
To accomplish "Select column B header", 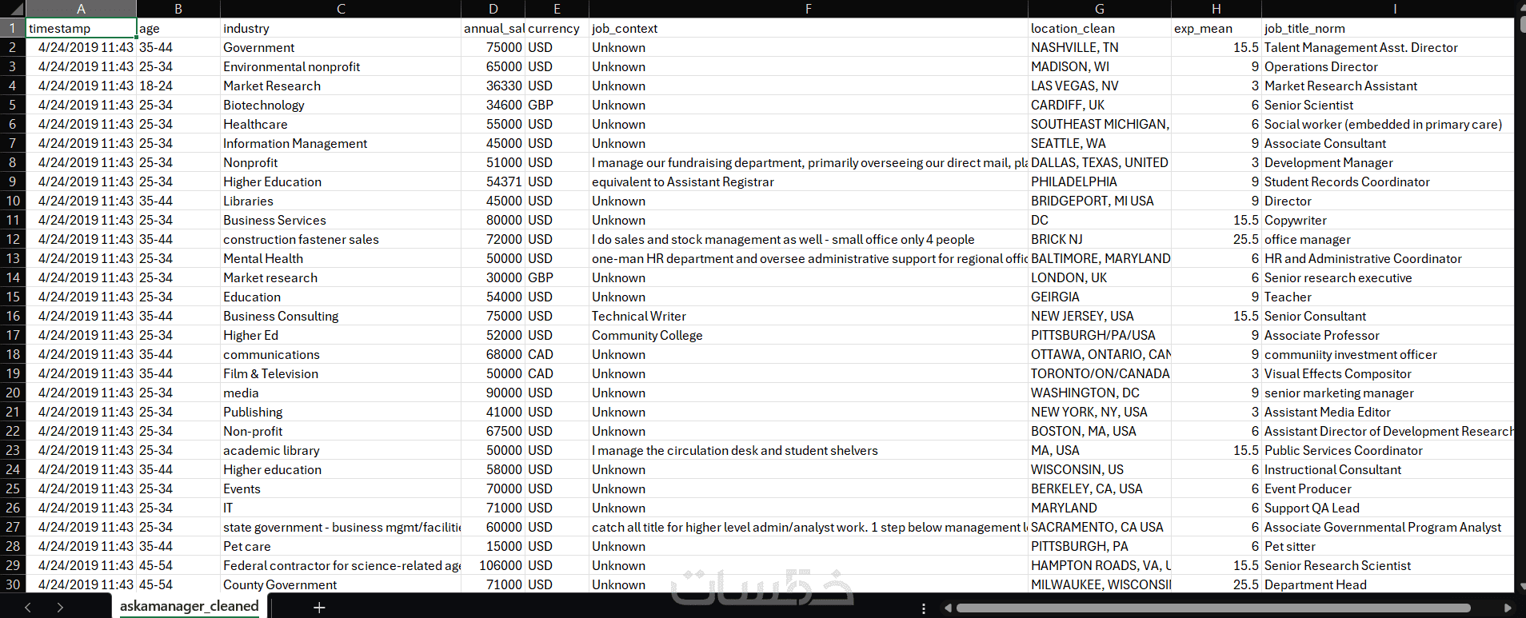I will 178,9.
